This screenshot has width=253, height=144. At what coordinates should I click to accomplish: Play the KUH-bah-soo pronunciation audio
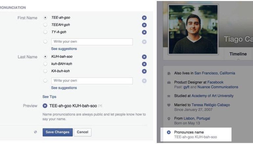[144, 57]
